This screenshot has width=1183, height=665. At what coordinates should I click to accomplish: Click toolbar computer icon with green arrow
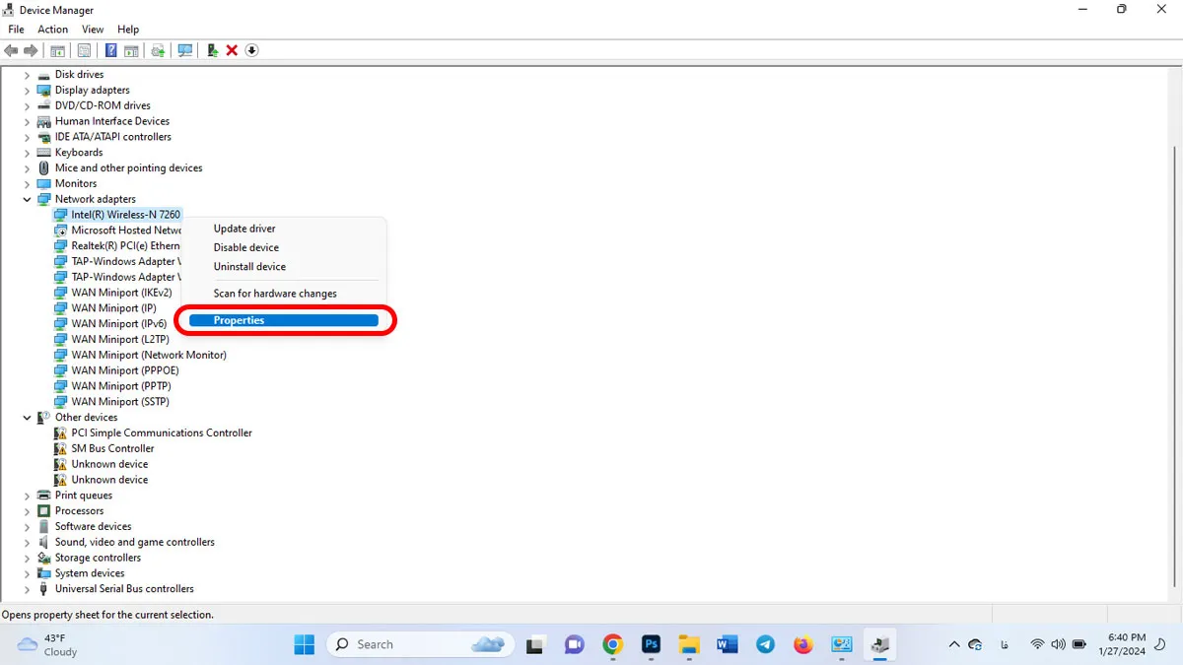pyautogui.click(x=212, y=50)
